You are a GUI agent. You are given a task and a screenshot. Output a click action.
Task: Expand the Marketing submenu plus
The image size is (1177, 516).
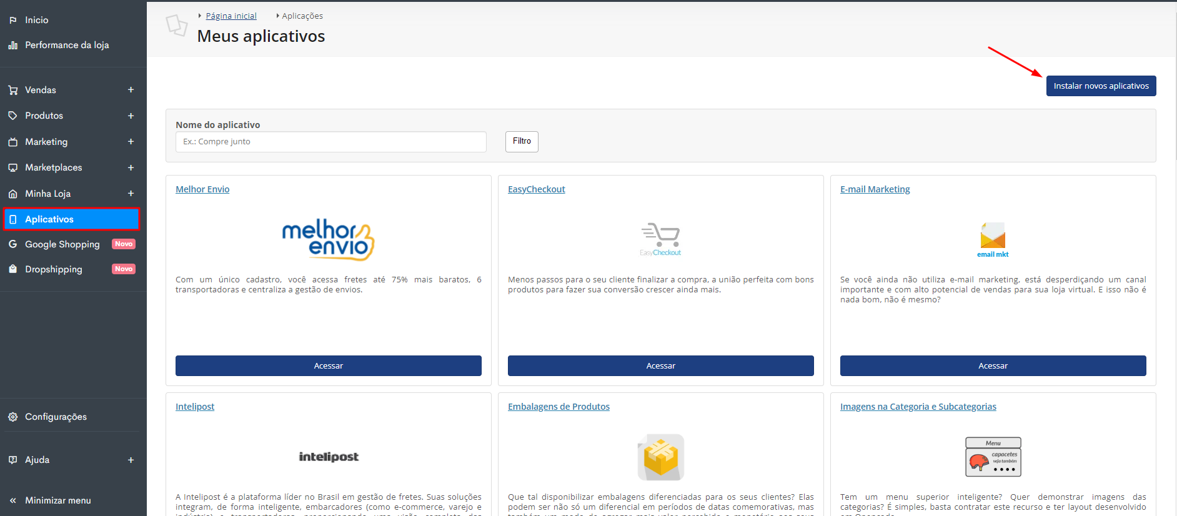(131, 142)
